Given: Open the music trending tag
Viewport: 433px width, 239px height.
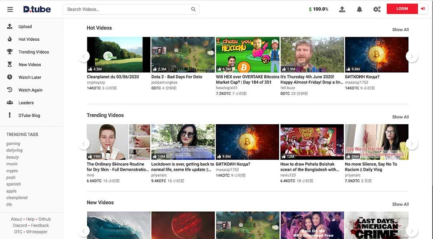Looking at the screenshot, I should pyautogui.click(x=12, y=164).
